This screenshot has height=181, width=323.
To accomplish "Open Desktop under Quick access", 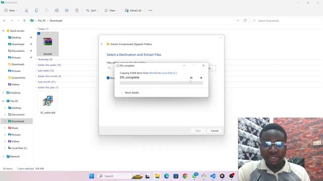I will (x=16, y=38).
